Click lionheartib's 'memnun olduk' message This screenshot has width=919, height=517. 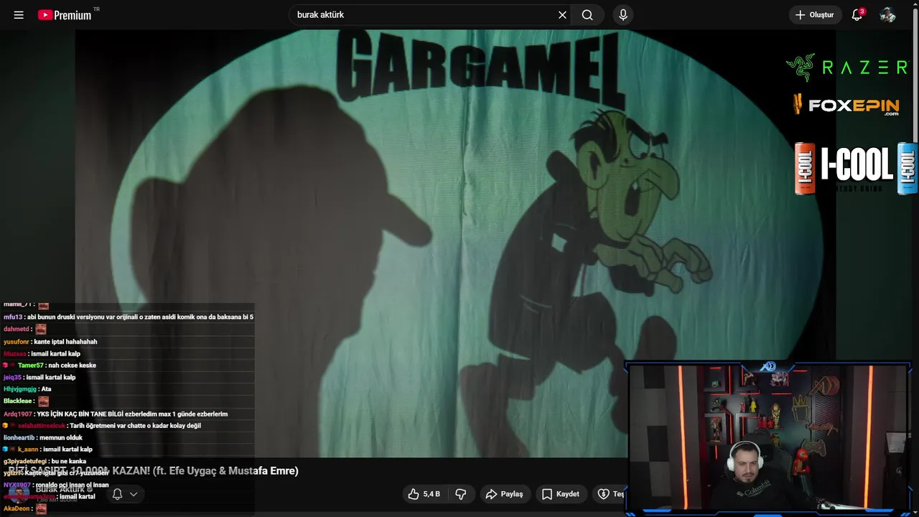point(43,438)
